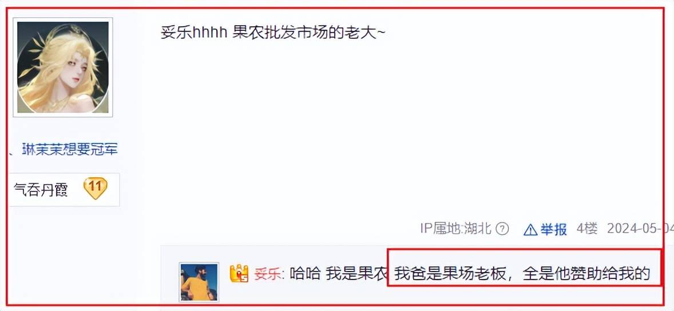The width and height of the screenshot is (674, 311).
Task: Click the 2024-05-04 post date
Action: click(640, 229)
